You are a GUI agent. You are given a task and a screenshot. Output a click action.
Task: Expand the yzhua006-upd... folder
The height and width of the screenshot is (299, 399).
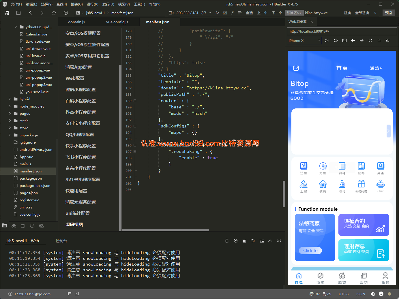pos(16,27)
